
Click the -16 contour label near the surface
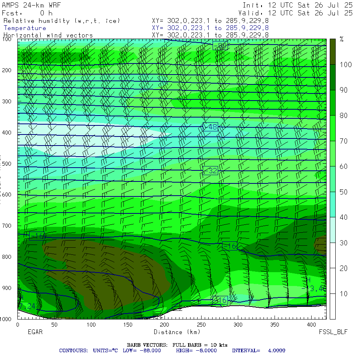220,301
